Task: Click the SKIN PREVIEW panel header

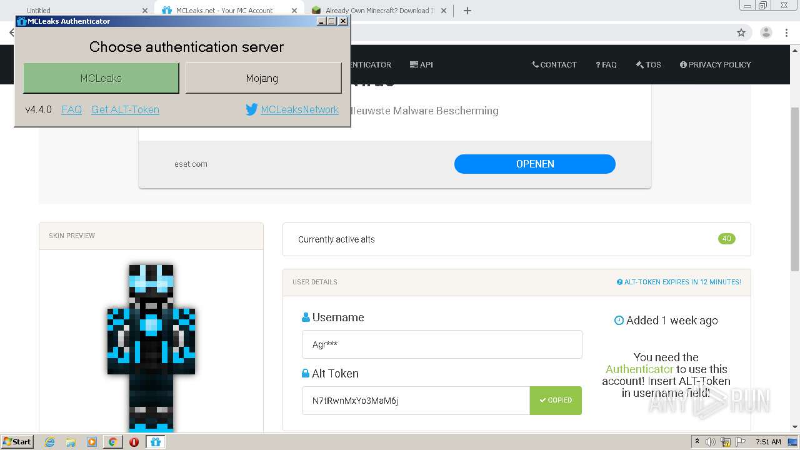Action: 151,236
